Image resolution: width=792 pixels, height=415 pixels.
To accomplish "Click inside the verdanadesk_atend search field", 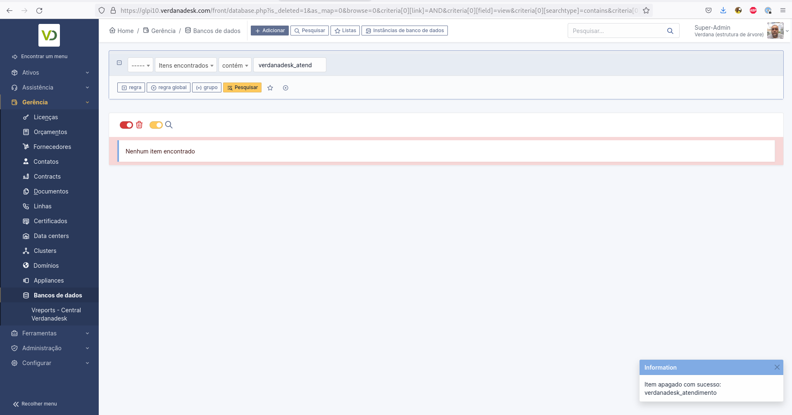I will click(289, 65).
